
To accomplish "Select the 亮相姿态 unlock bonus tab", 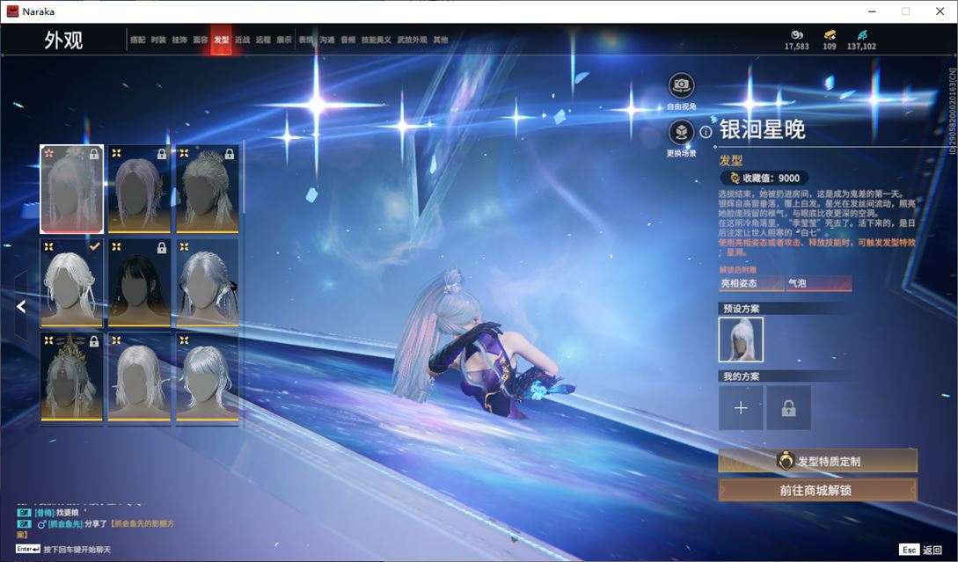I will pyautogui.click(x=751, y=283).
